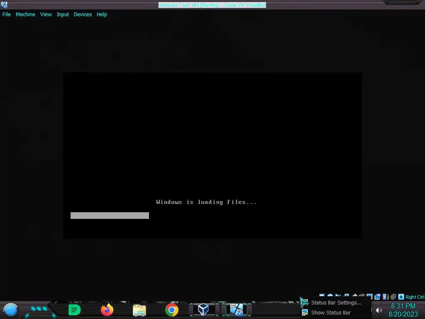Screen dimensions: 425x319
Task: Click the Windows Start orb
Action: [11, 310]
